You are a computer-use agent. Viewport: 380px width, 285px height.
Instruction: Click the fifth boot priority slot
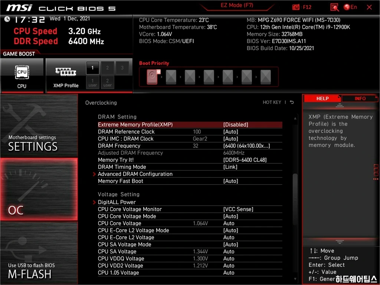227,77
